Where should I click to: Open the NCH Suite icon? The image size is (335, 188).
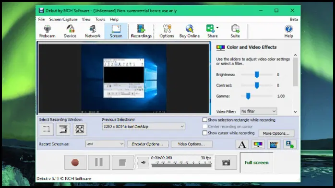tap(235, 31)
